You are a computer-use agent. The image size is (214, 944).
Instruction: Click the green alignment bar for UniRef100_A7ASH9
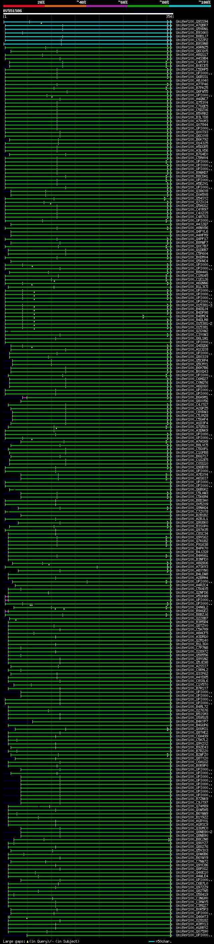click(x=96, y=442)
